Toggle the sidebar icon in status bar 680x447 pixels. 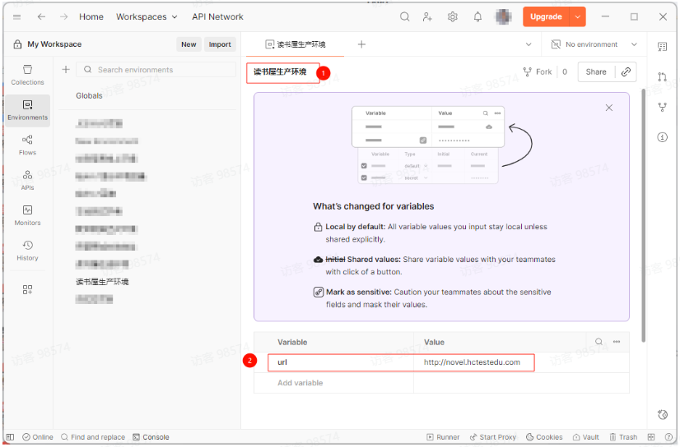click(11, 437)
